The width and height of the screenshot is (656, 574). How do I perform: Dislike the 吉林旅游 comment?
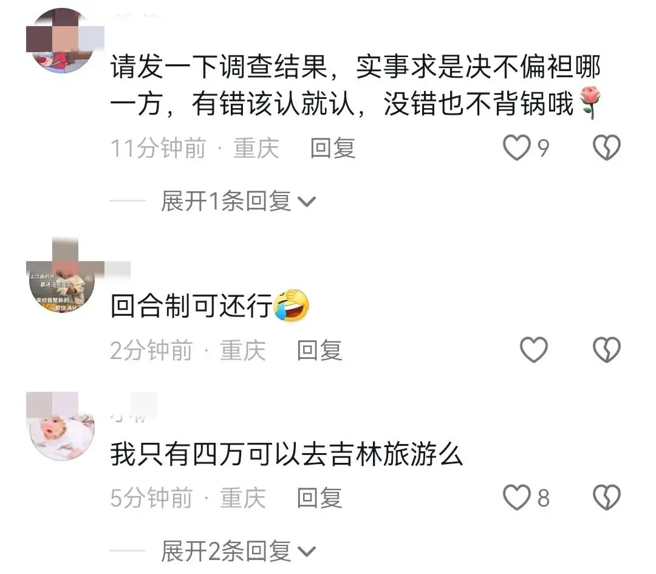point(607,497)
